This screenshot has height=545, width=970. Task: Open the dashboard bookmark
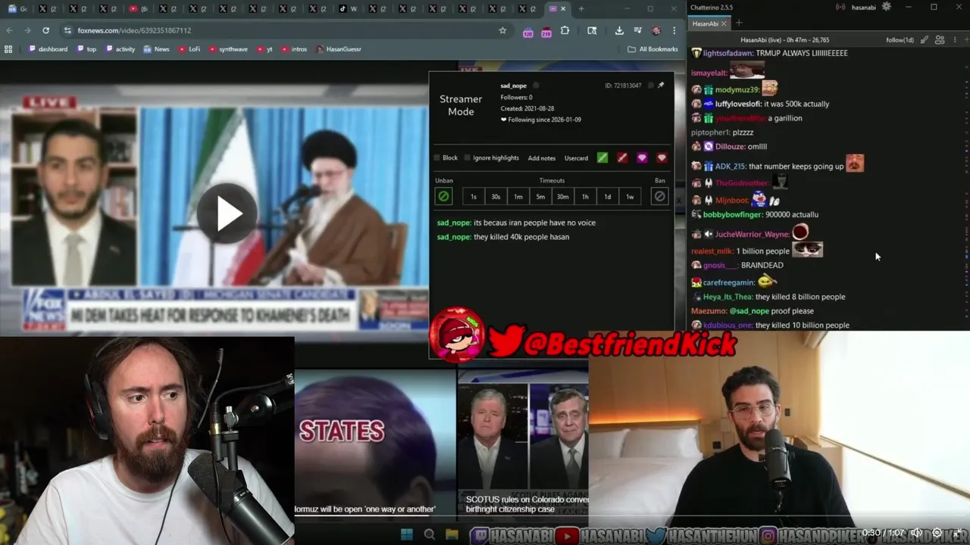pyautogui.click(x=48, y=49)
